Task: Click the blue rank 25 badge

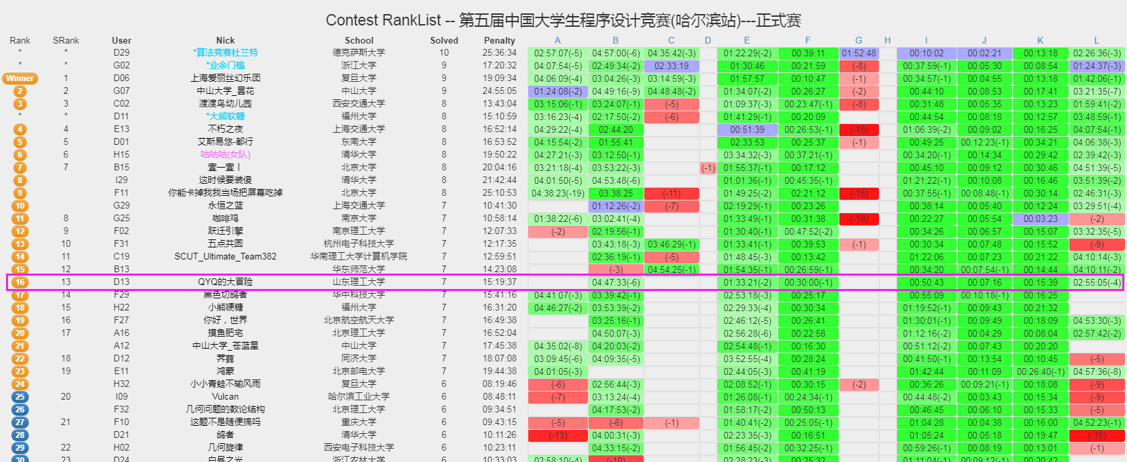Action: point(20,397)
